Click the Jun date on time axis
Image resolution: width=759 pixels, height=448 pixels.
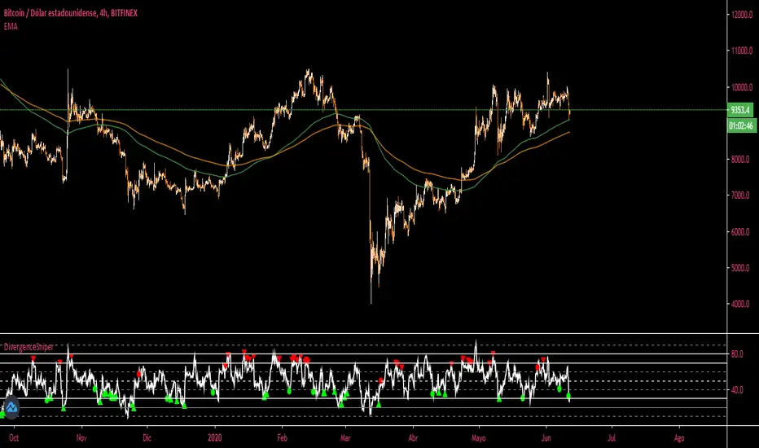[546, 438]
